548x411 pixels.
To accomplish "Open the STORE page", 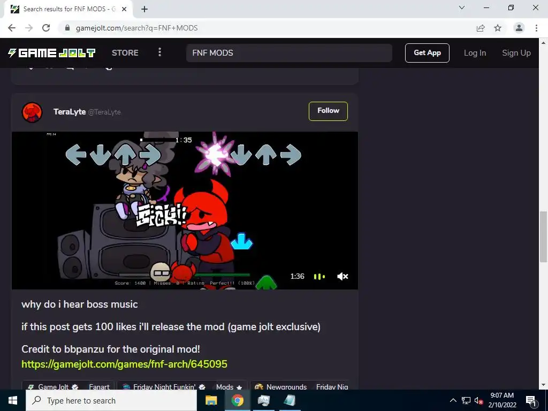I will click(125, 53).
